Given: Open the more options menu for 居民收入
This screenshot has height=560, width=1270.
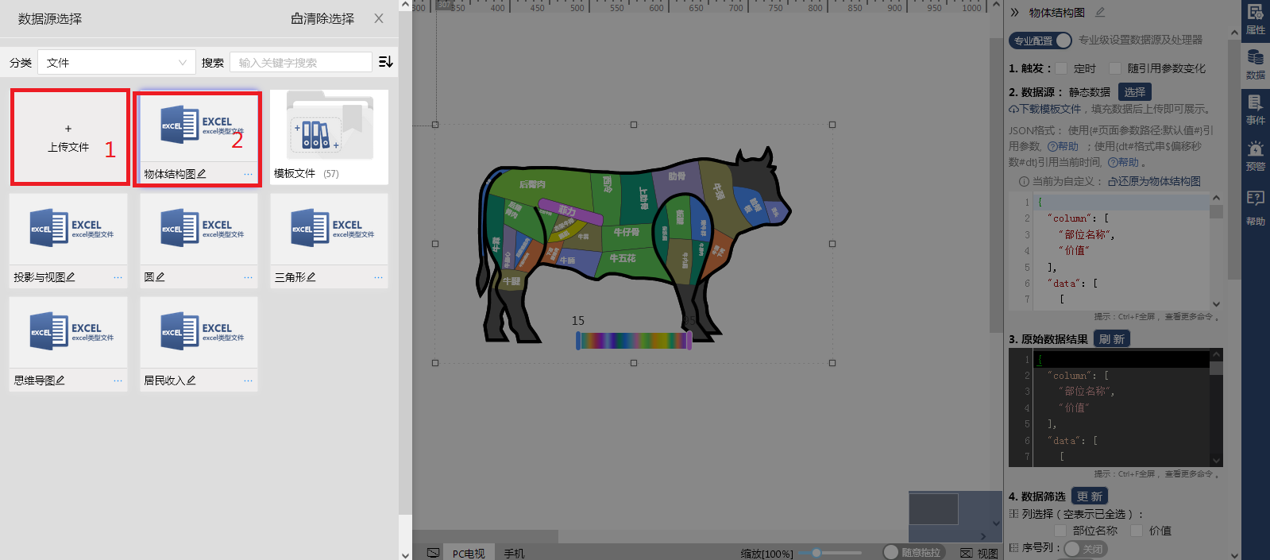Looking at the screenshot, I should [x=248, y=380].
